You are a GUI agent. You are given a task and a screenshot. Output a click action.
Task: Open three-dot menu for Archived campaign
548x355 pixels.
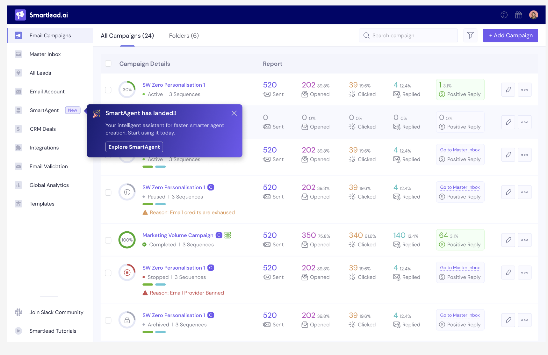click(525, 320)
